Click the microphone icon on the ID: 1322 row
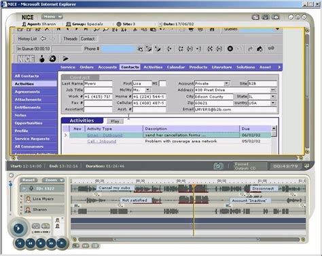Screen dimensions: 322x256 (x=31, y=188)
